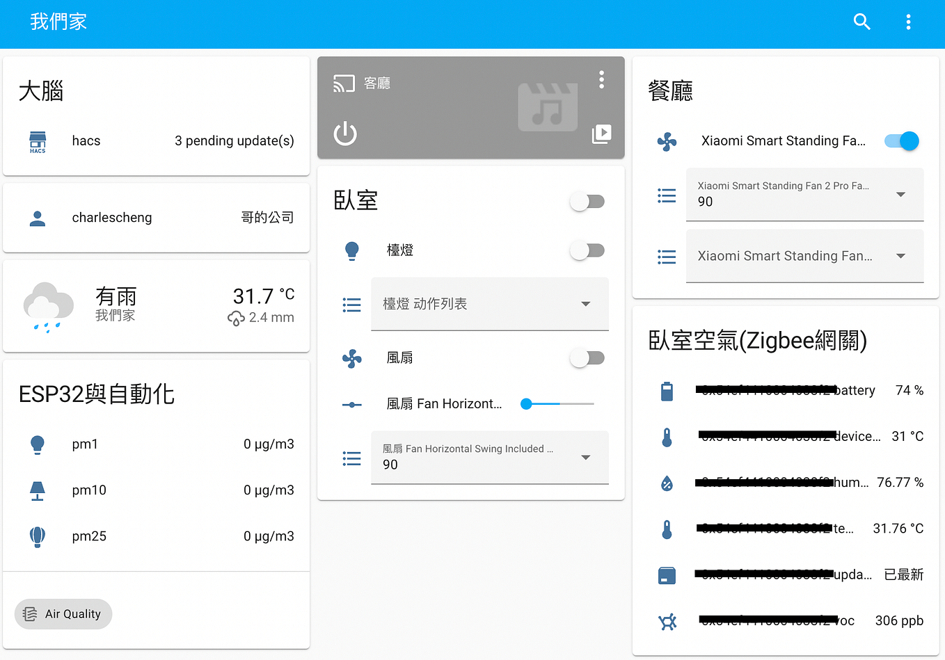Open the charlescheng person icon

(38, 217)
